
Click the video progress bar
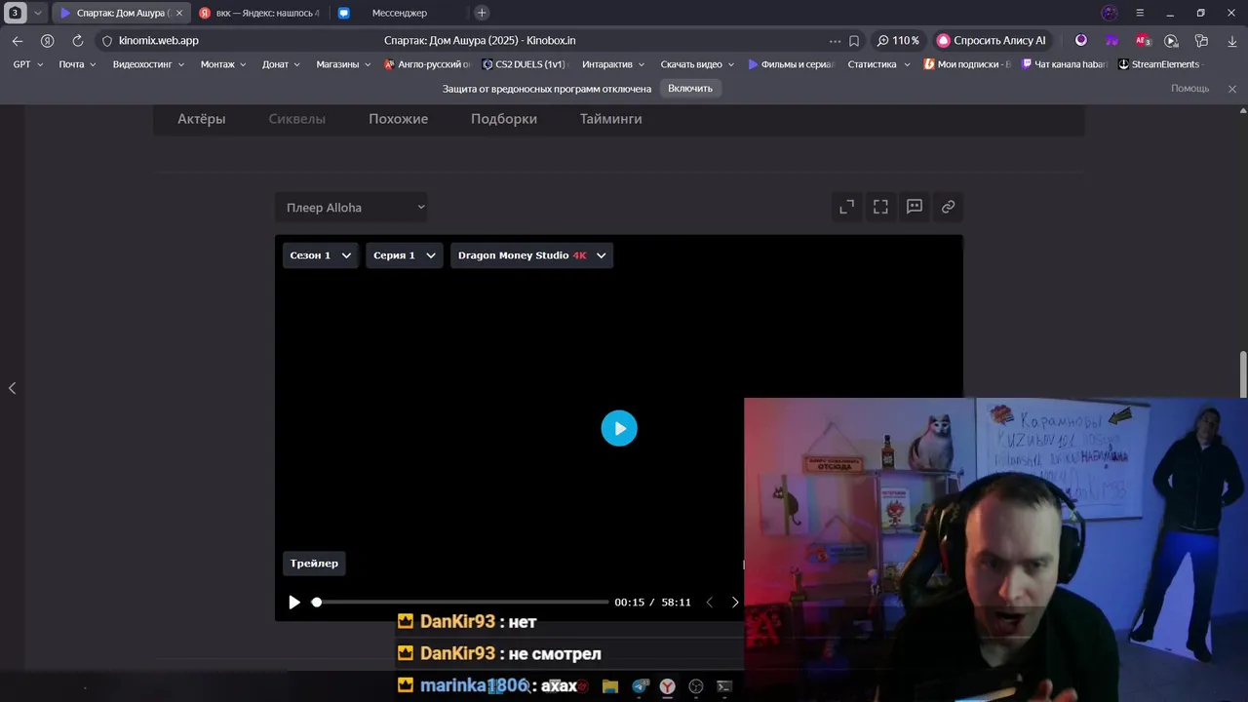[x=460, y=603]
